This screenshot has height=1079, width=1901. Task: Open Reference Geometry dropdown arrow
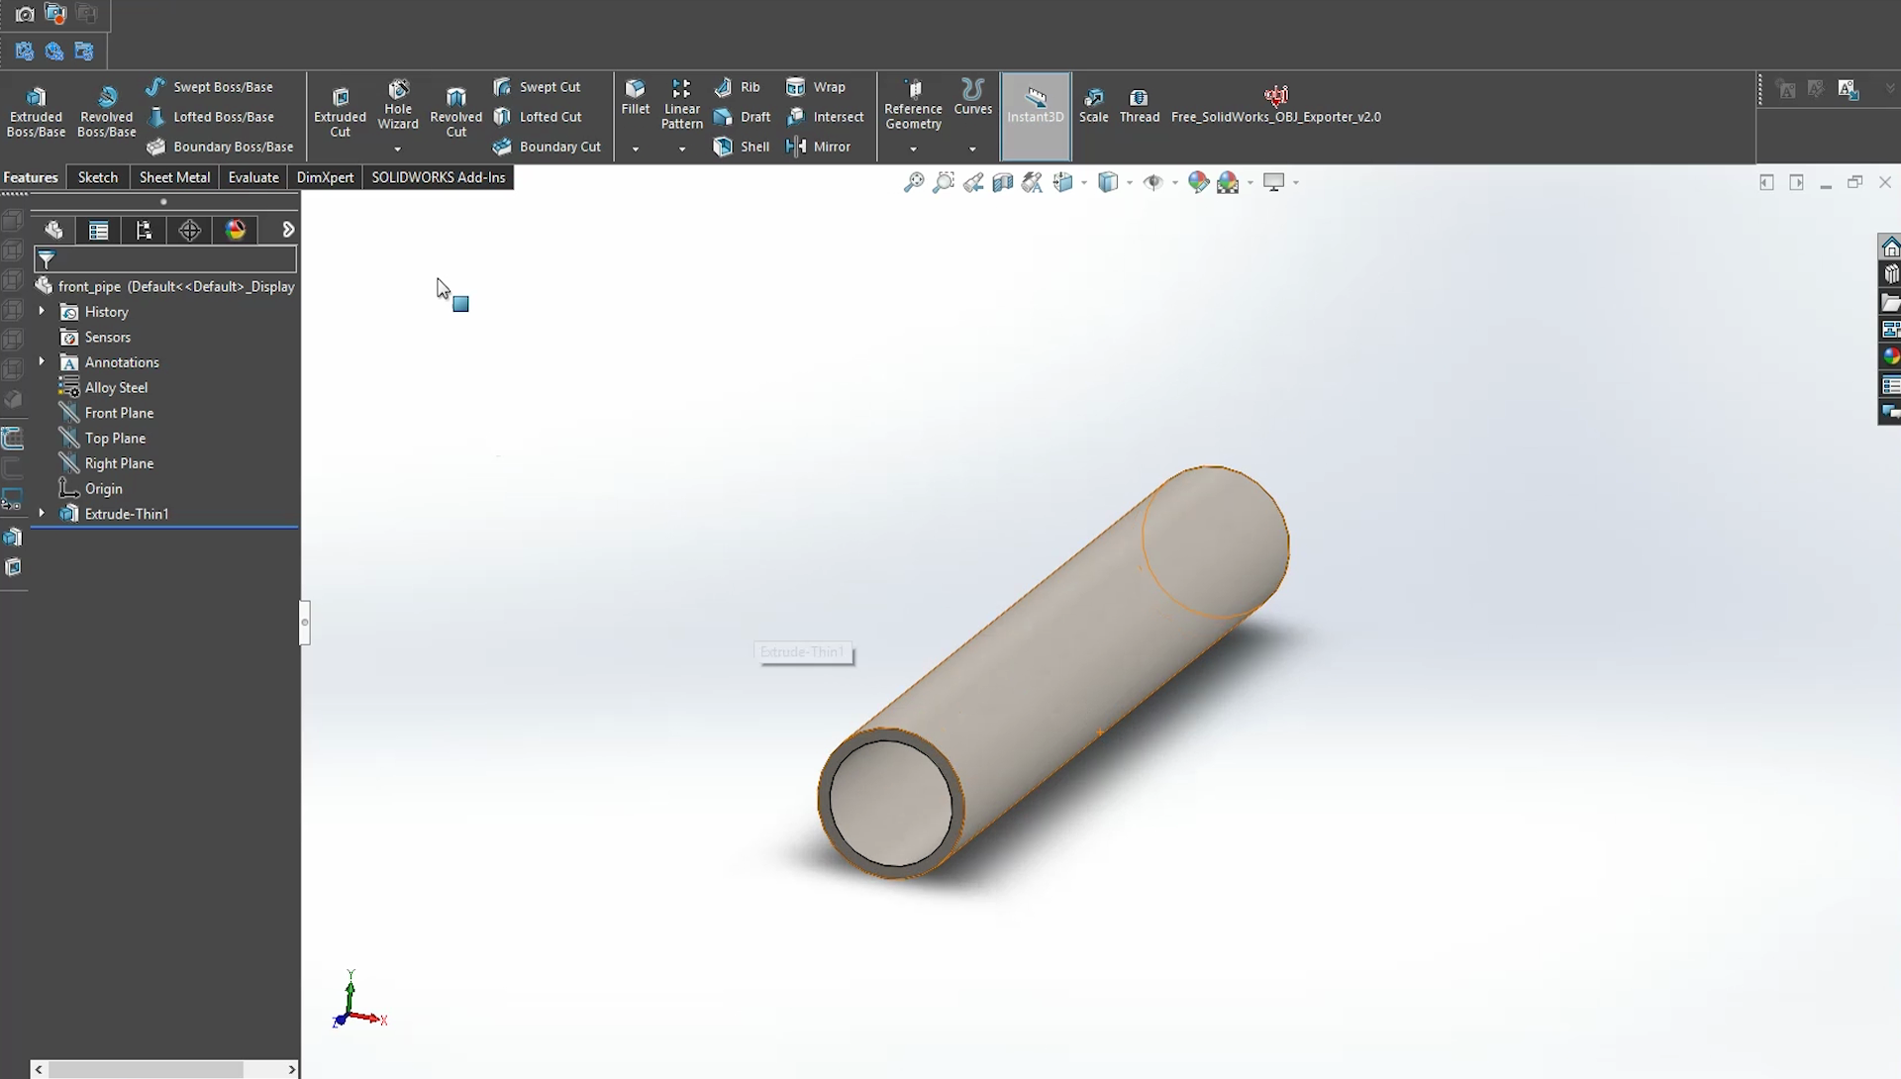[x=913, y=149]
